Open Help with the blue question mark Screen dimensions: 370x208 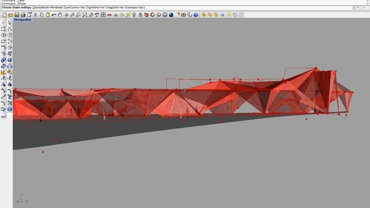196,15
